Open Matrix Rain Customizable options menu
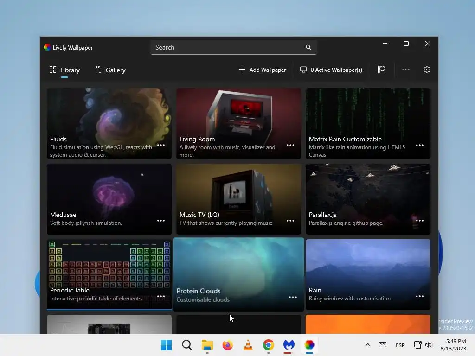Image resolution: width=475 pixels, height=356 pixels. click(x=419, y=145)
